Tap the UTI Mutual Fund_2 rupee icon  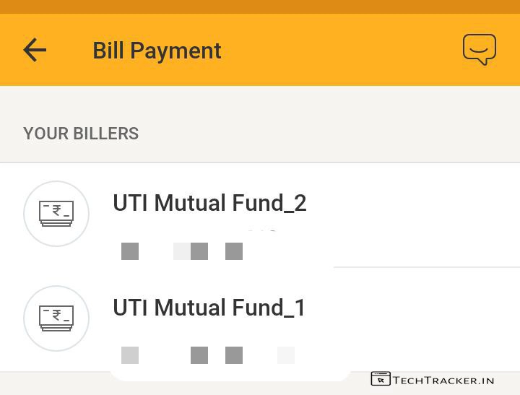(x=56, y=214)
